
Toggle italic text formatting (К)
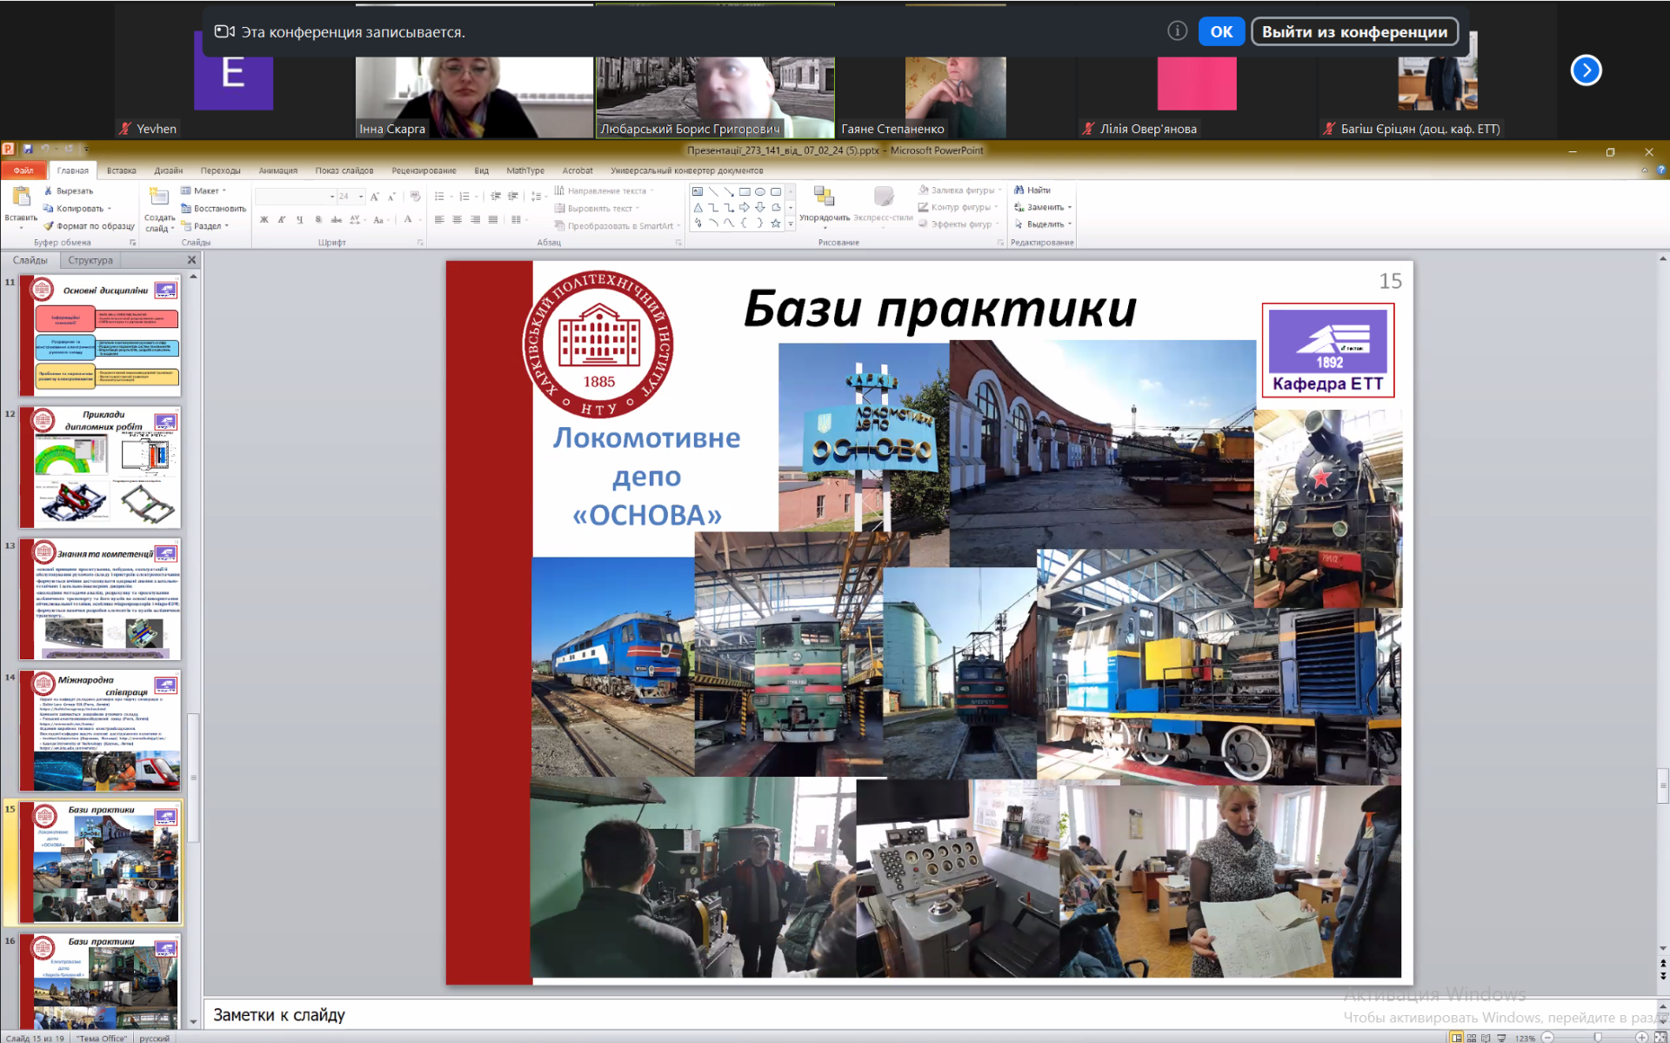pyautogui.click(x=282, y=220)
